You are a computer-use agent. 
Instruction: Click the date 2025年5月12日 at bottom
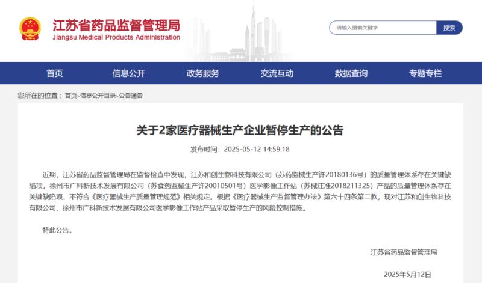tap(407, 274)
